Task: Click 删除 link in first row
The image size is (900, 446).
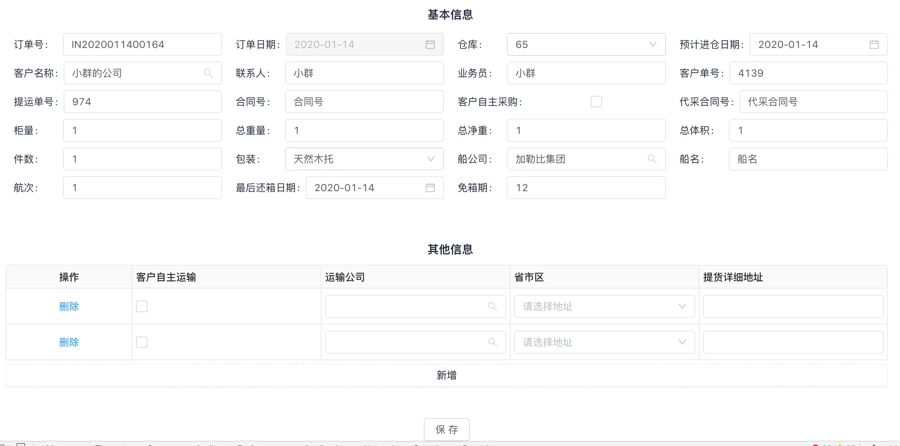Action: coord(69,306)
